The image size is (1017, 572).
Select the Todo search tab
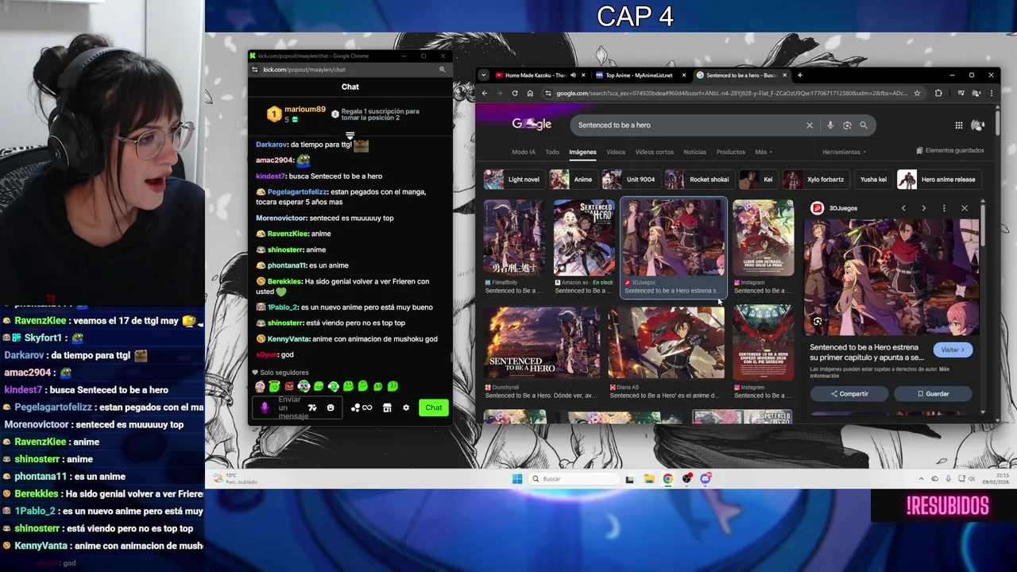point(552,152)
